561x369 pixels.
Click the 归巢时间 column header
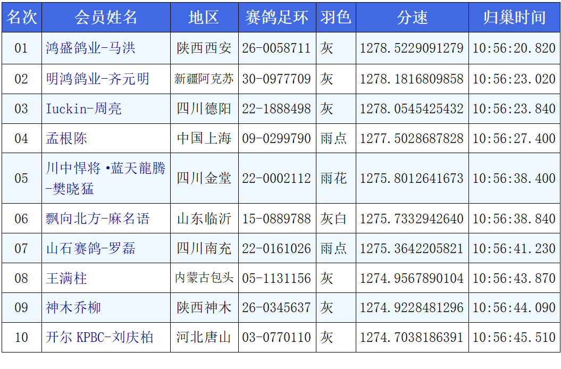click(x=514, y=18)
